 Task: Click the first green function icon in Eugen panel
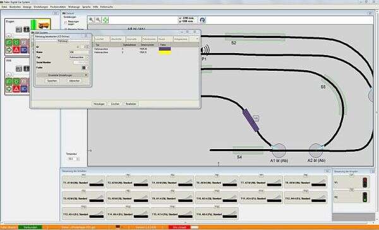pyautogui.click(x=9, y=42)
